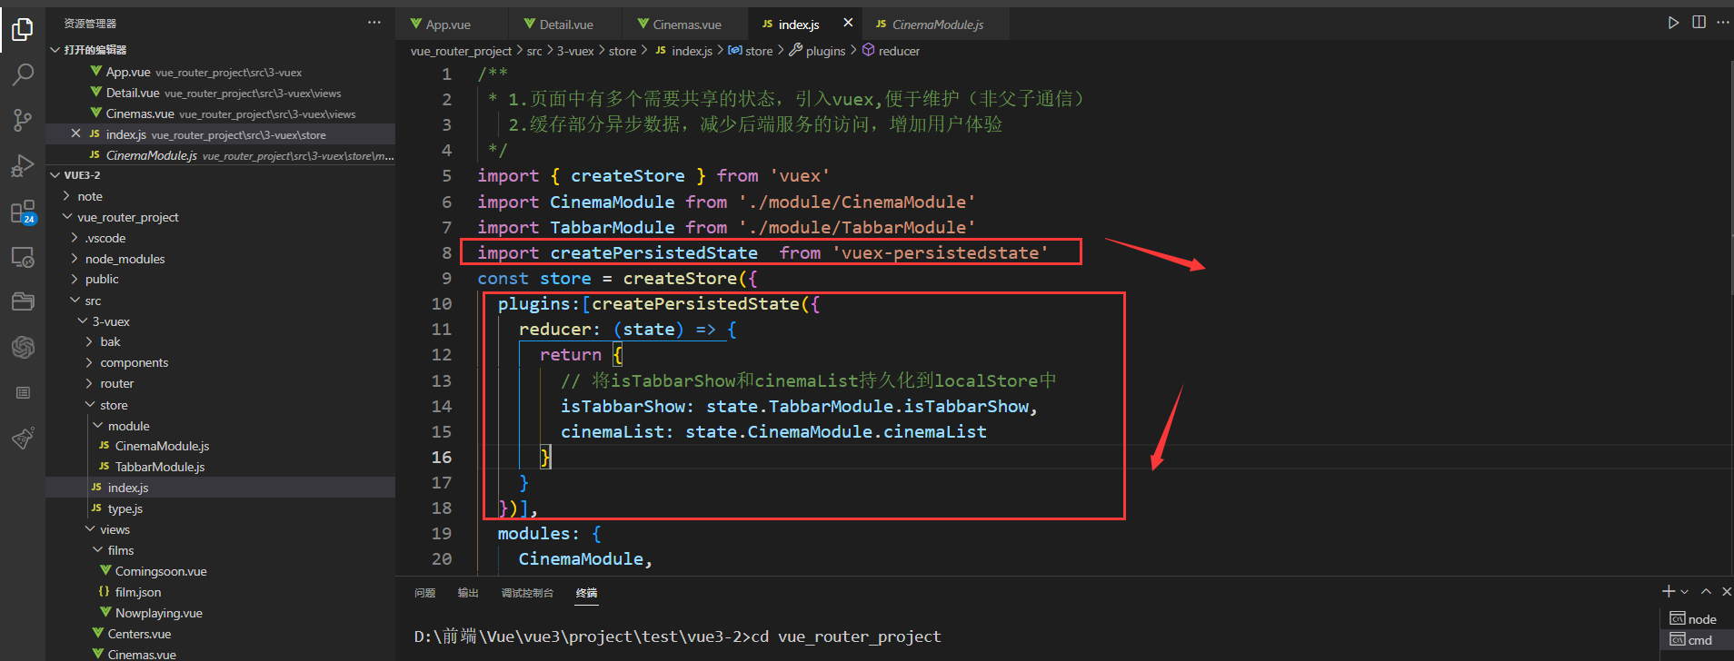
Task: Select Detail.vue in open editors list
Action: pyautogui.click(x=220, y=93)
